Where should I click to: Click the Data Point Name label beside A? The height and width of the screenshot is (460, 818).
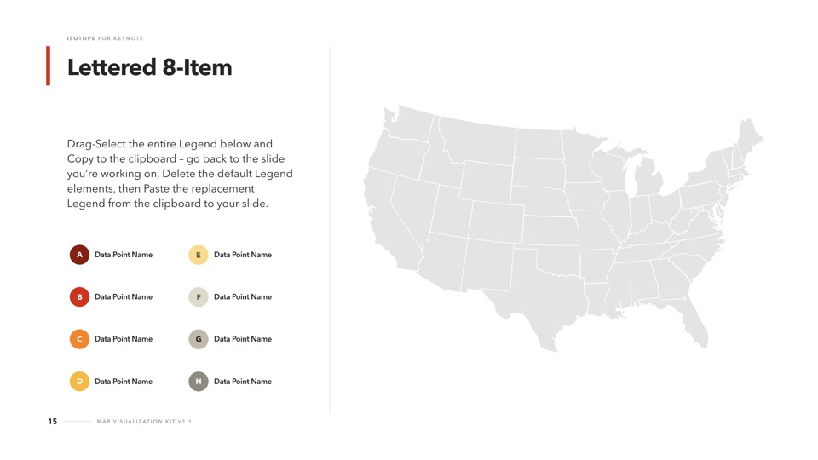pyautogui.click(x=124, y=255)
